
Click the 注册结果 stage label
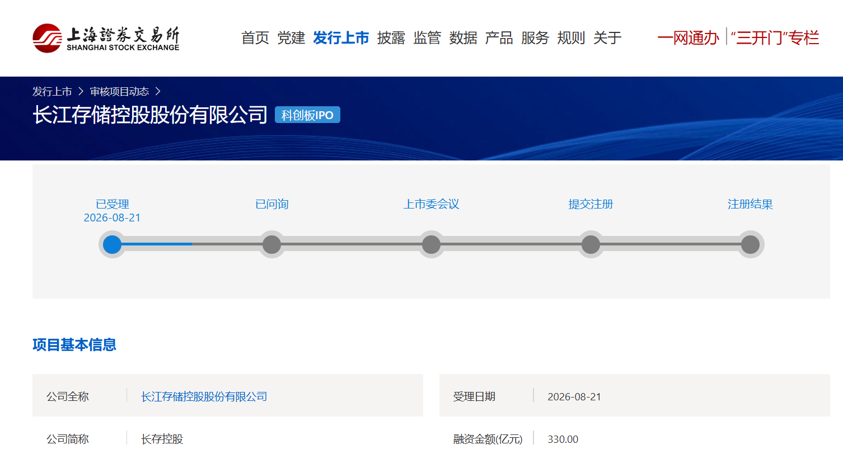(750, 204)
